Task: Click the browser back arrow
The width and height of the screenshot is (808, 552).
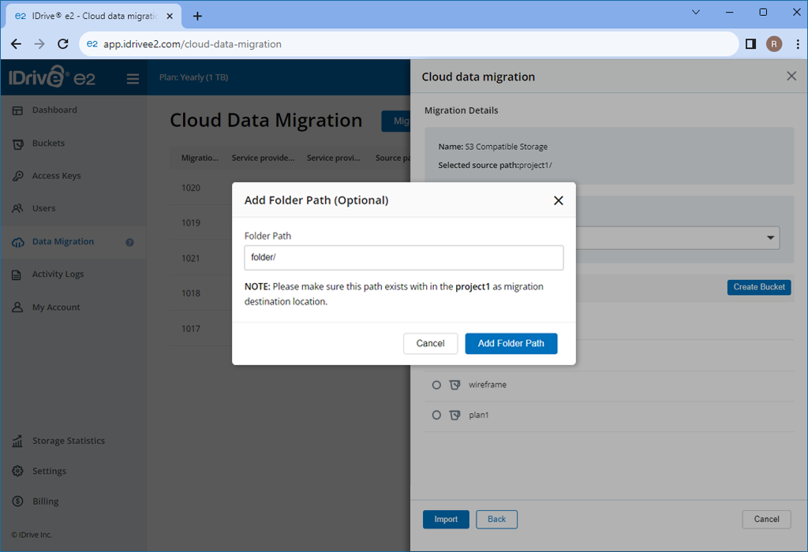Action: click(x=16, y=44)
